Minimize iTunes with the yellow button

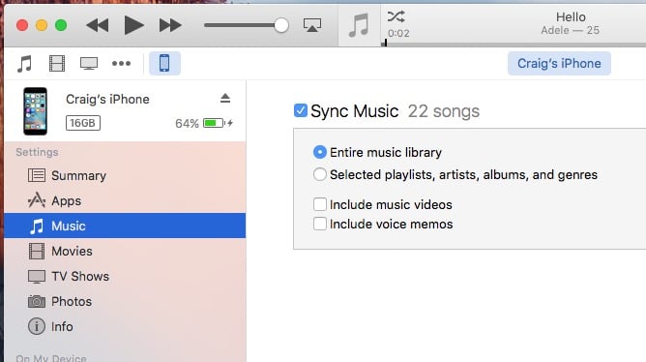(x=42, y=25)
